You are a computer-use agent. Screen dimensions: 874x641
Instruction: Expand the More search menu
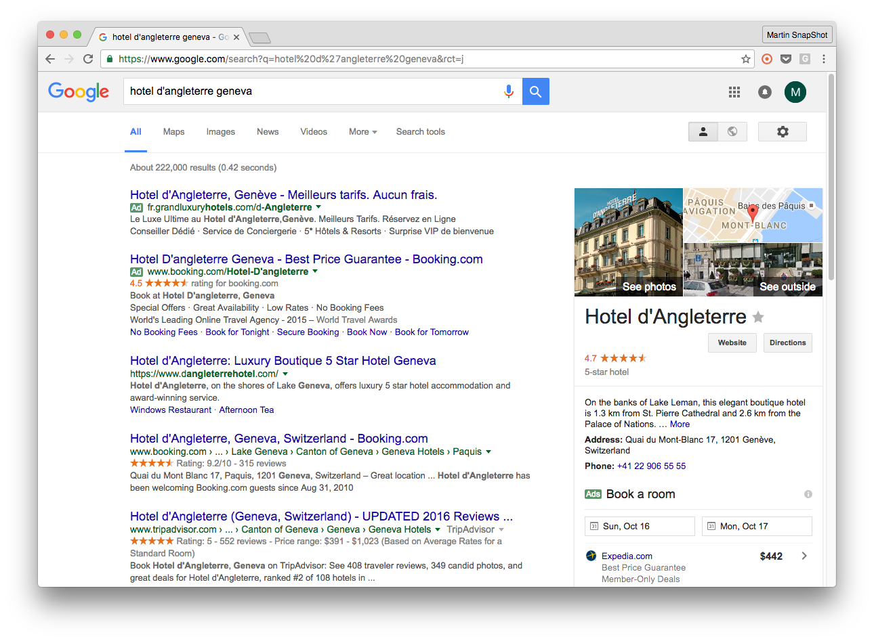click(x=363, y=132)
